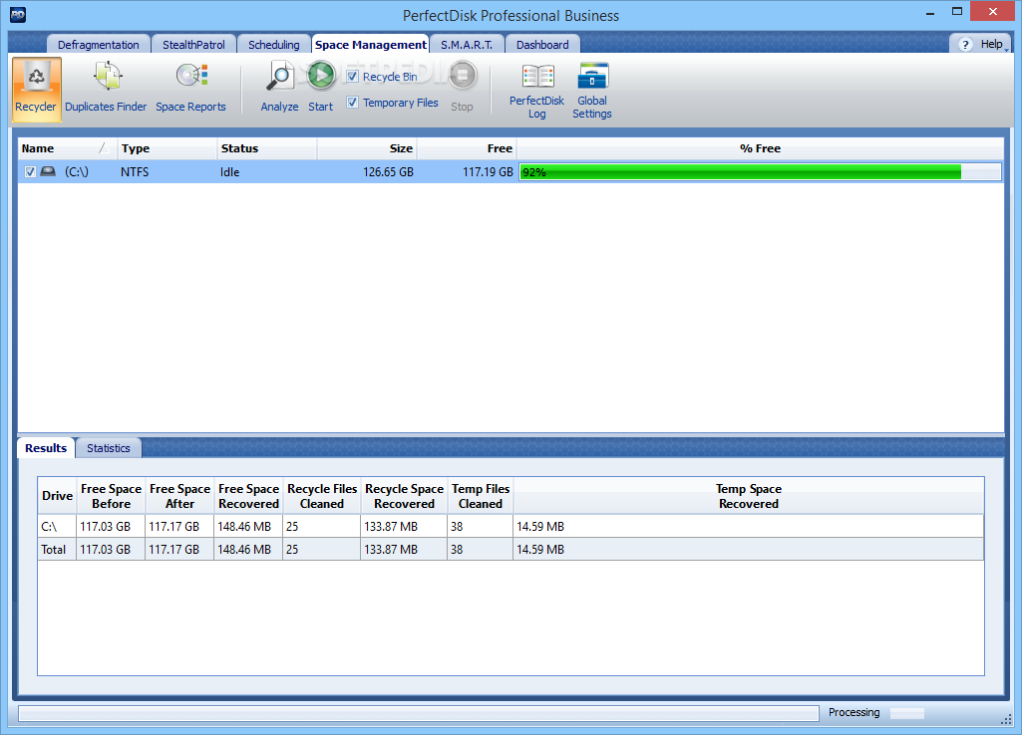Uncheck the C:\ drive checkbox
This screenshot has width=1022, height=735.
point(30,172)
